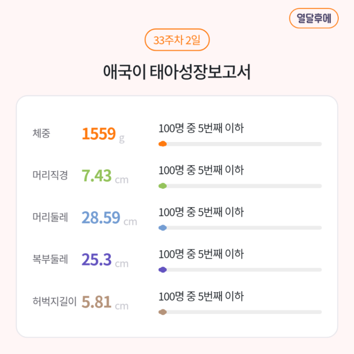The image size is (354, 354).
Task: Click the 1559 g weight value
Action: coord(103,134)
